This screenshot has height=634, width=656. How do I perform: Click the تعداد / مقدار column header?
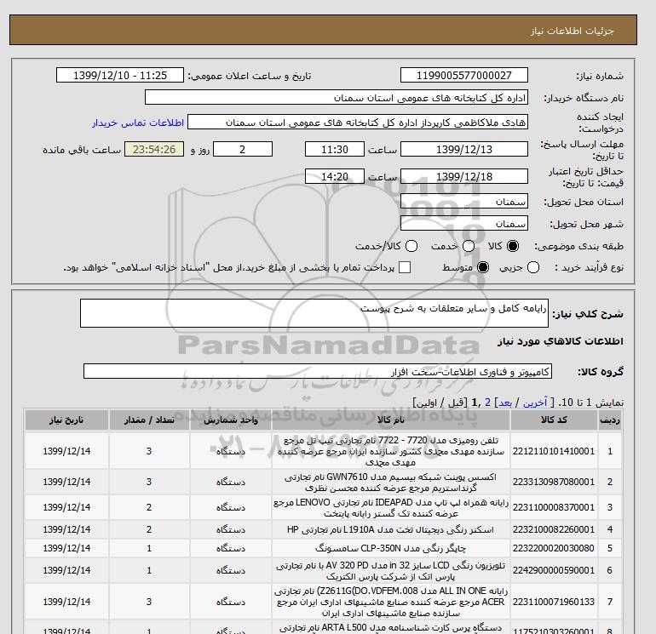[x=149, y=420]
